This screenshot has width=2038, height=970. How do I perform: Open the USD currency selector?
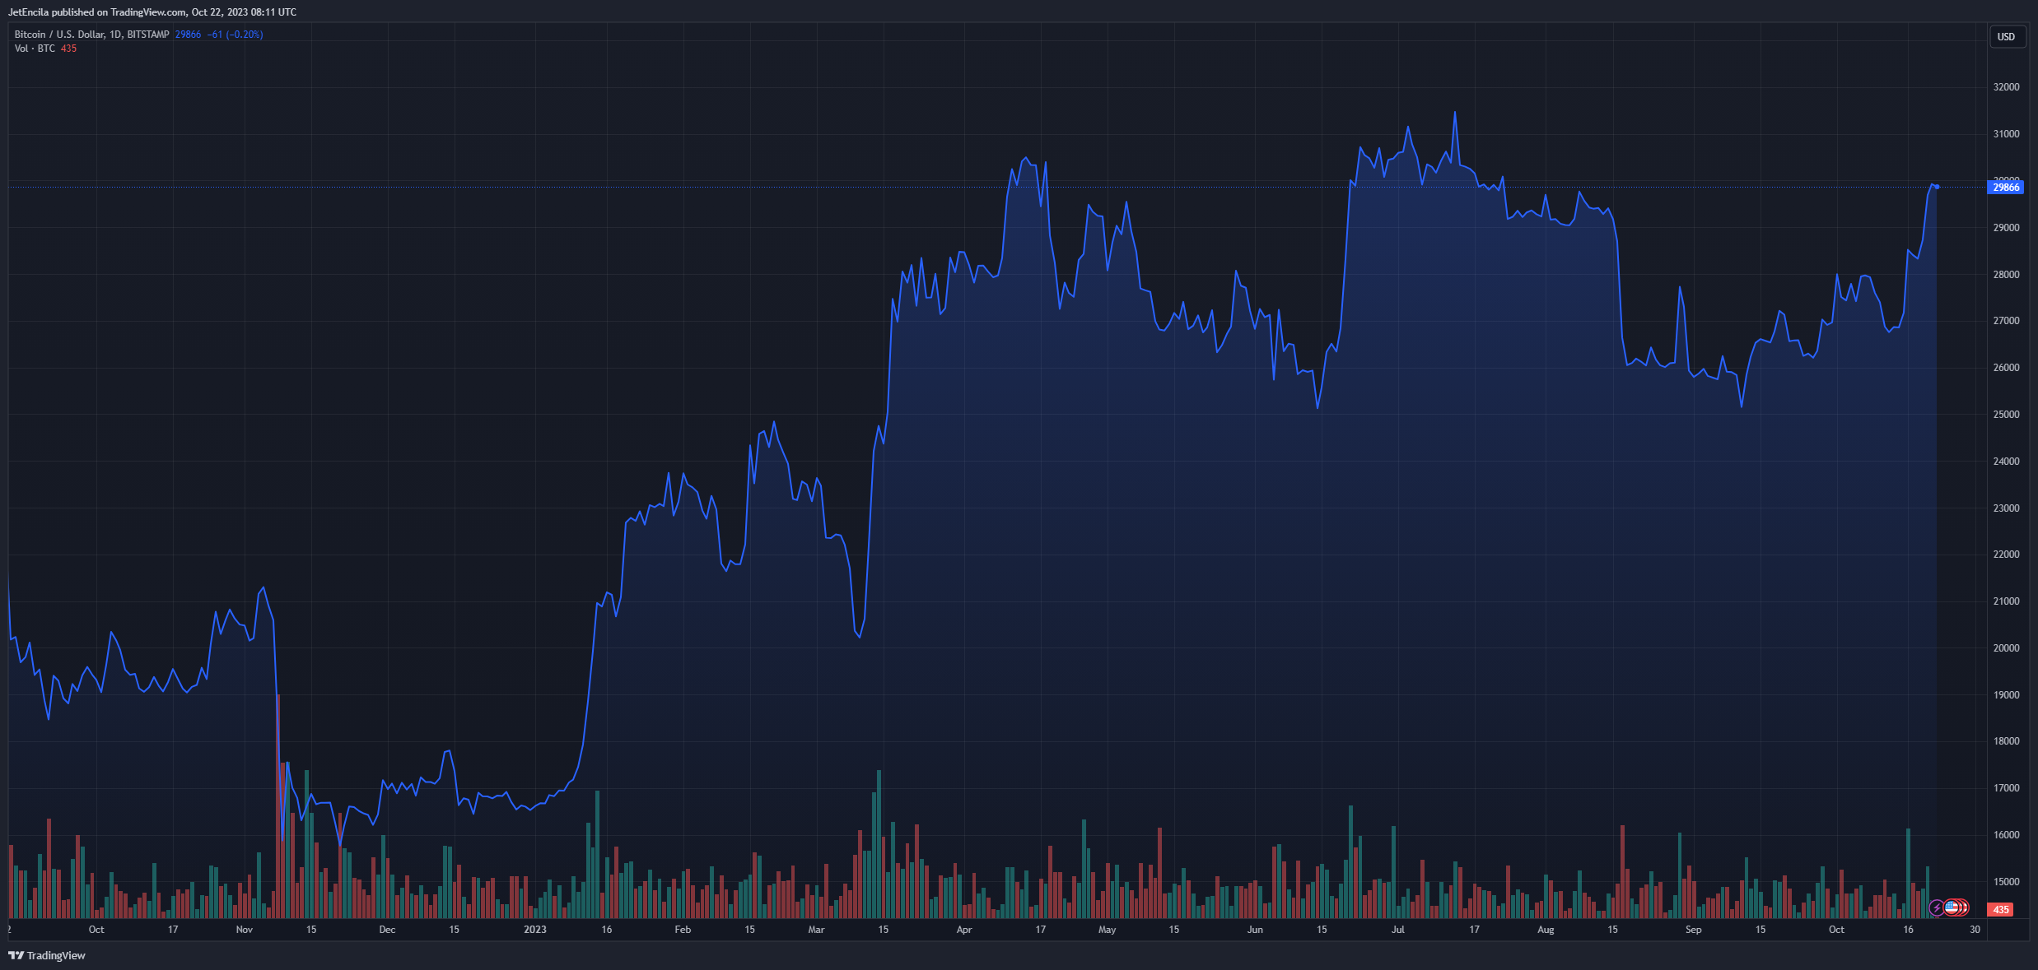point(2006,37)
